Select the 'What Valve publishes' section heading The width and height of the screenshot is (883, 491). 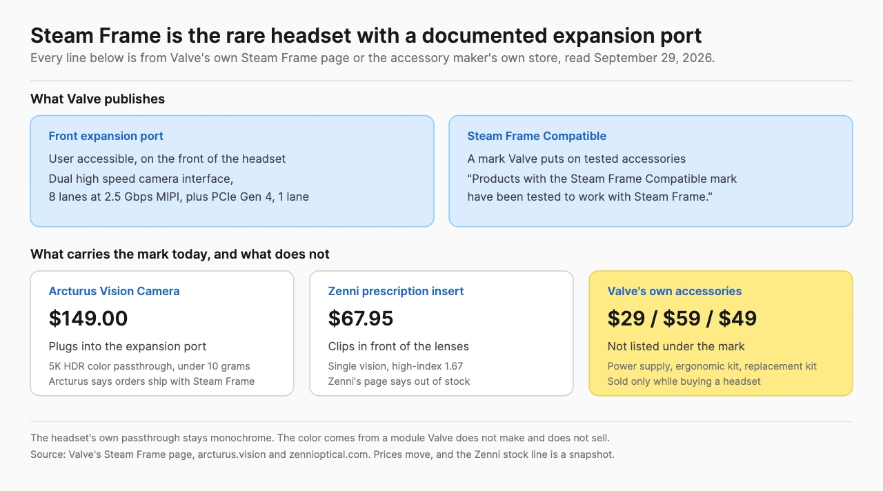pos(97,99)
